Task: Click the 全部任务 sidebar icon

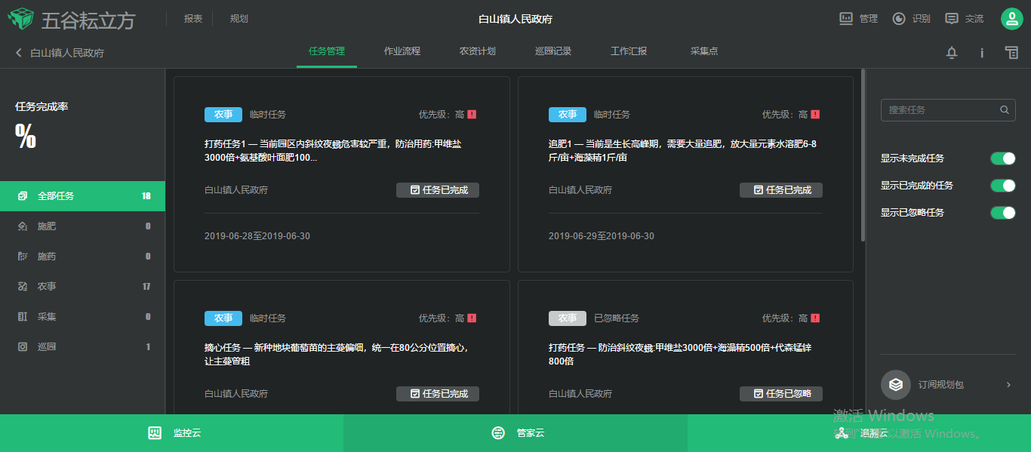Action: 23,196
